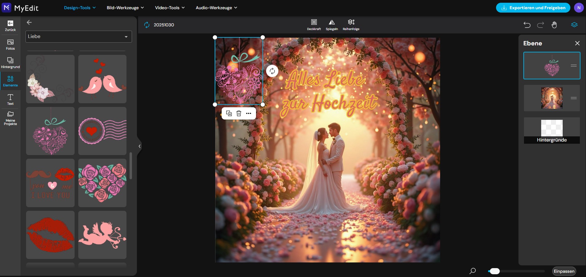
Task: Click the undo arrow icon
Action: pos(527,25)
